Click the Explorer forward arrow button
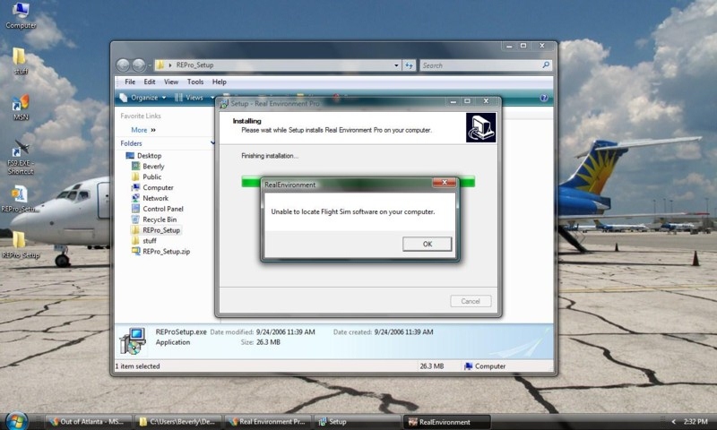 [139, 65]
